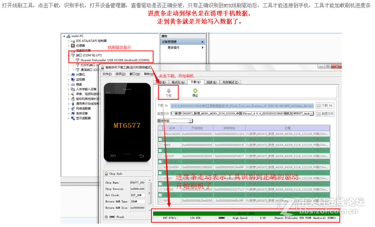Switch to the 内存测试(T) tab
Screen dimensions: 375x227
click(230, 82)
